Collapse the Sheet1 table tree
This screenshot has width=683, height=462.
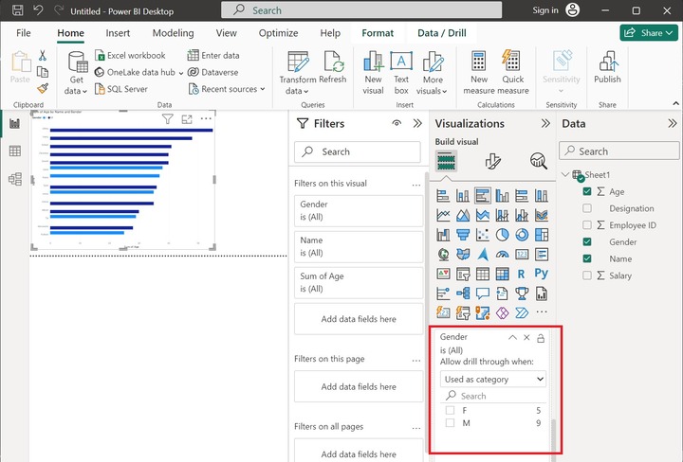pyautogui.click(x=566, y=175)
